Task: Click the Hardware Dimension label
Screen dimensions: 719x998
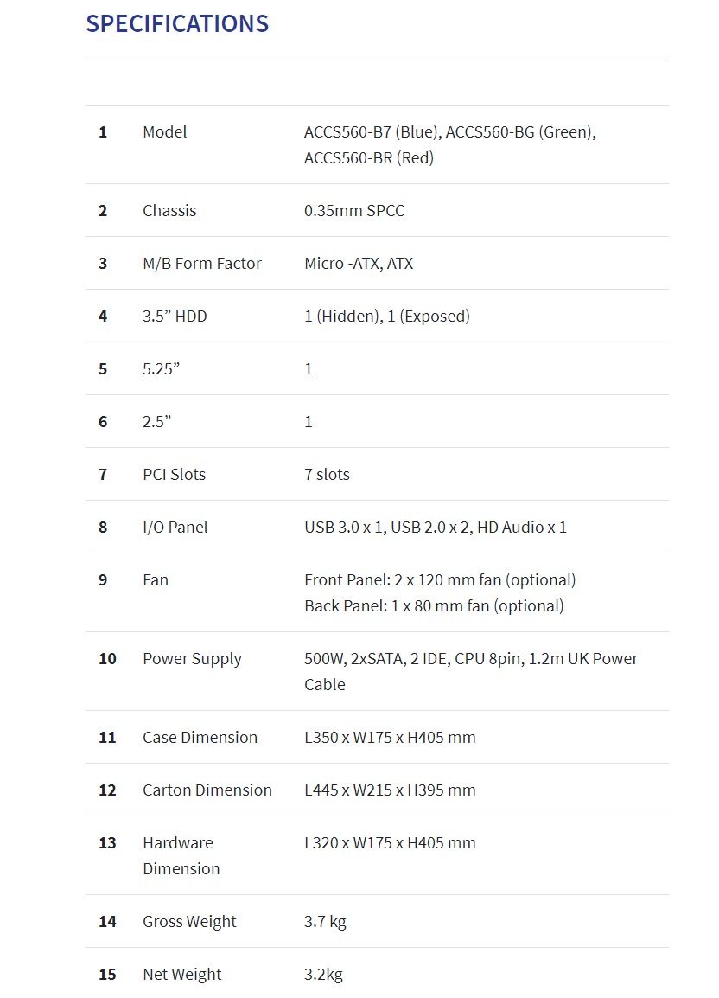Action: (181, 855)
